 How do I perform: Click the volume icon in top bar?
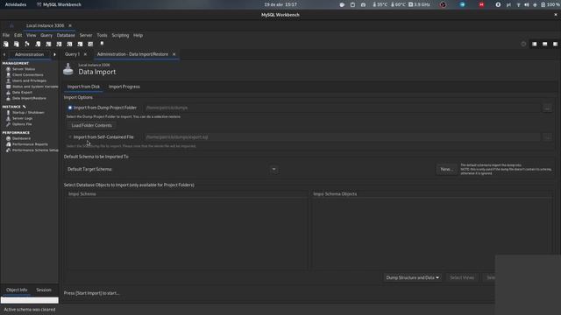click(526, 4)
